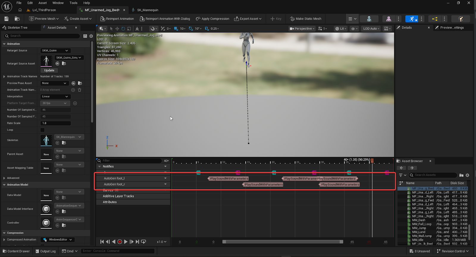Open the Retarget Source SKM_Quinn dropdown
The image size is (476, 257).
(55, 51)
